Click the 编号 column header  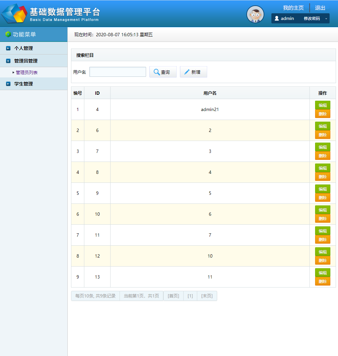click(78, 93)
